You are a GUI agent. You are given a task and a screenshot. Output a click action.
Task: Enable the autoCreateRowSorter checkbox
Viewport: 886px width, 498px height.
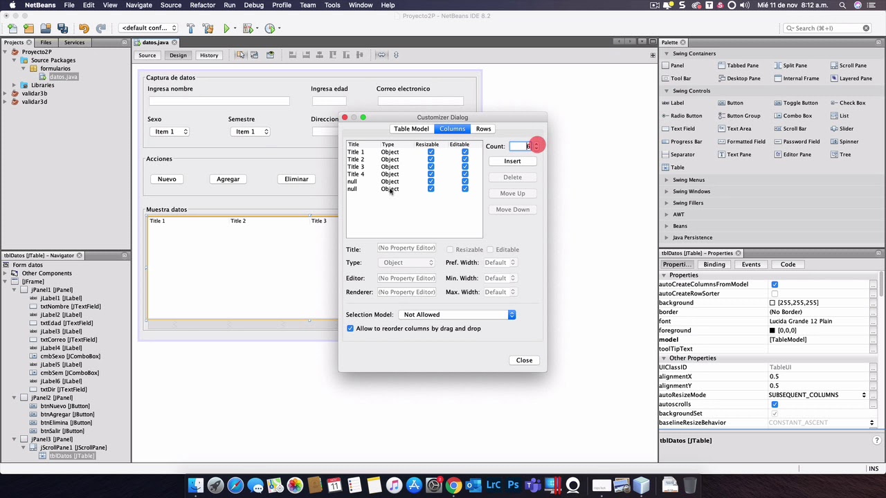tap(775, 293)
